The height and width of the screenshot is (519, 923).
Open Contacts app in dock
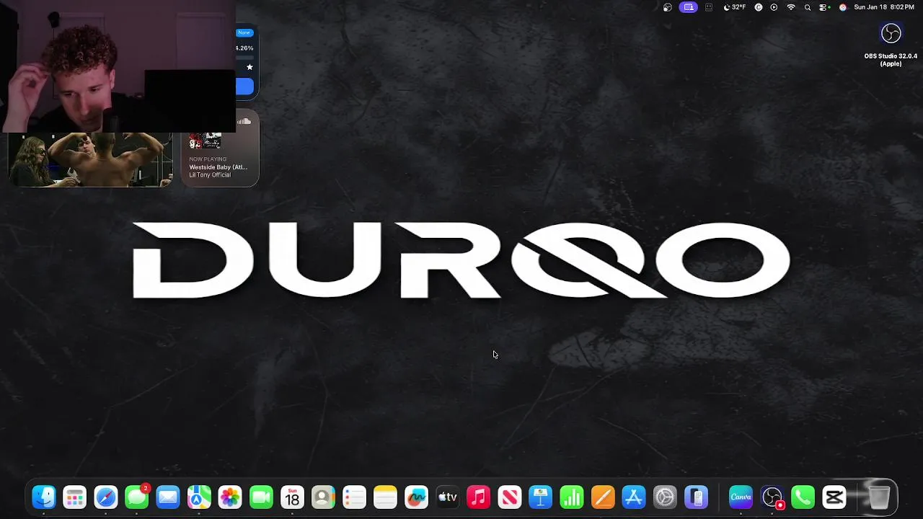[323, 497]
